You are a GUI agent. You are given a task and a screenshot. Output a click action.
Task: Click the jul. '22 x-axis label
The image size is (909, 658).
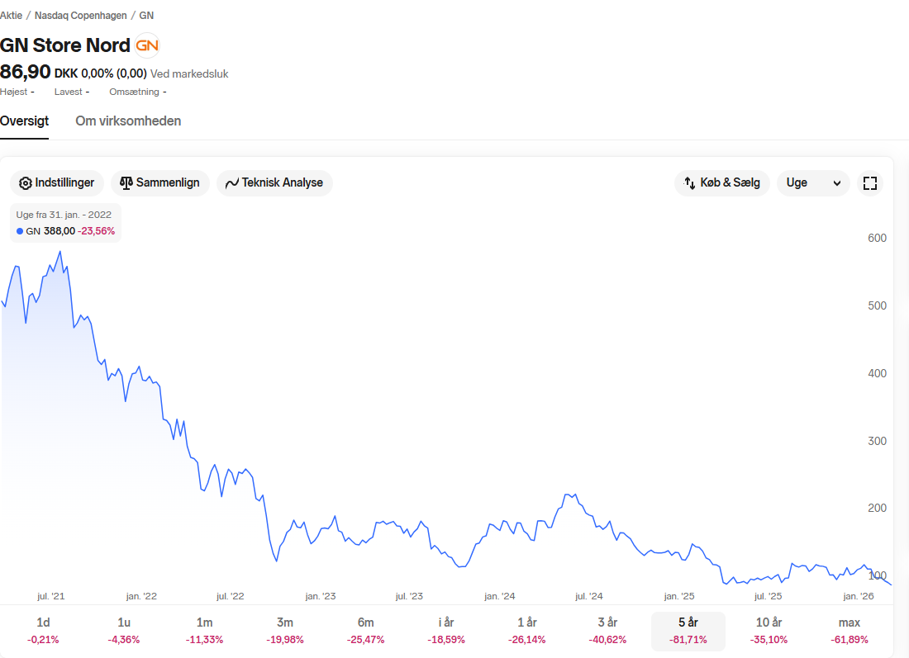click(231, 596)
